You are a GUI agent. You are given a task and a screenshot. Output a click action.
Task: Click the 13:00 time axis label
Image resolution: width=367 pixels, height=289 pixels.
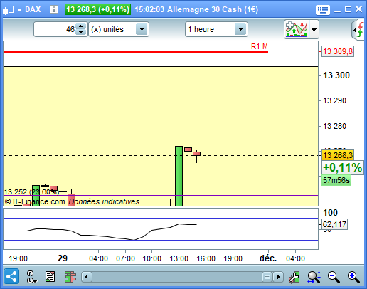[179, 258]
